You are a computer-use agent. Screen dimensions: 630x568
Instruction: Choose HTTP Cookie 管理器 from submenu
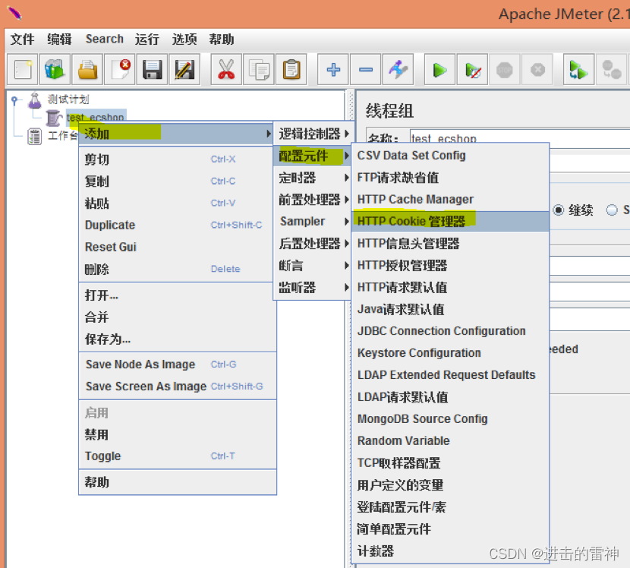point(450,221)
